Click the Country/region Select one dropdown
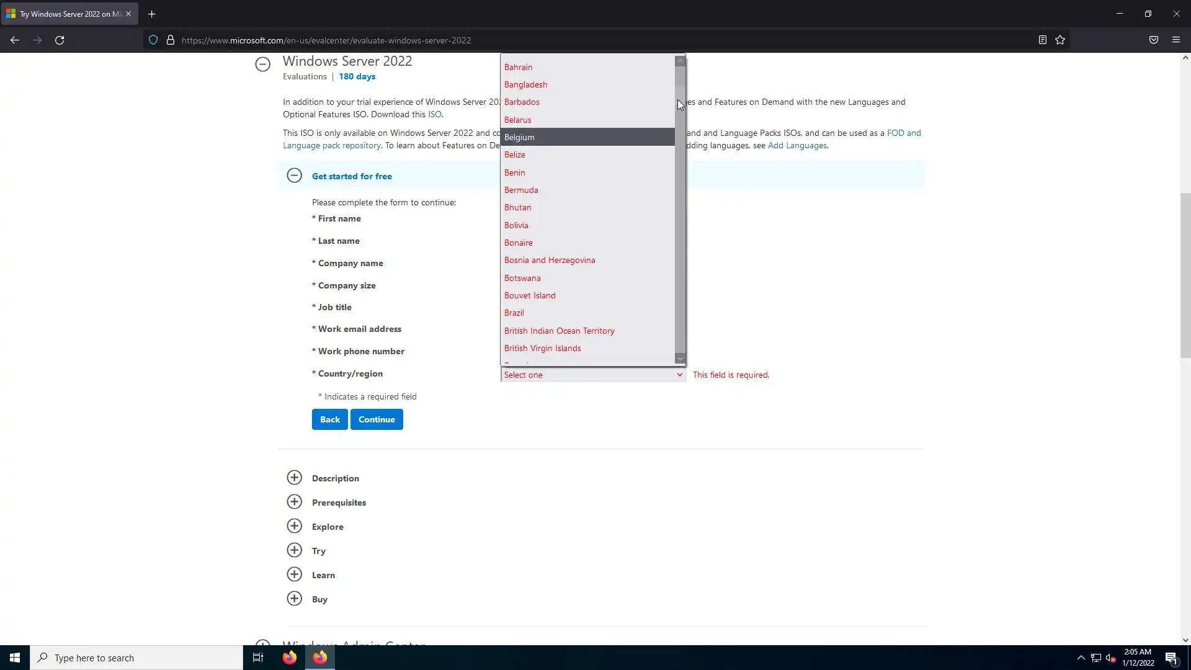Image resolution: width=1191 pixels, height=670 pixels. point(592,375)
